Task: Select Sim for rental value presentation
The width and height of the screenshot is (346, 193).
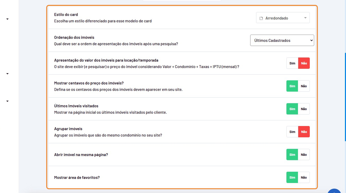Action: (292, 63)
